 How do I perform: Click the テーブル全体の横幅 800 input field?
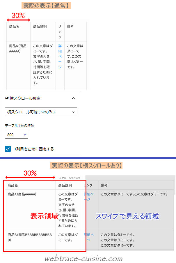click(x=17, y=134)
